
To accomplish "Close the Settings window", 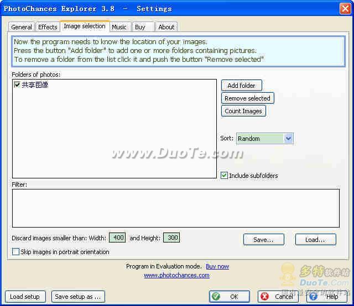I will click(345, 9).
